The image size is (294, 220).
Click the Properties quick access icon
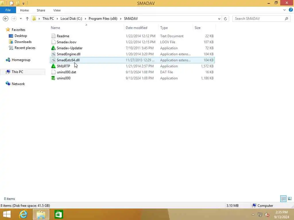tap(11, 3)
